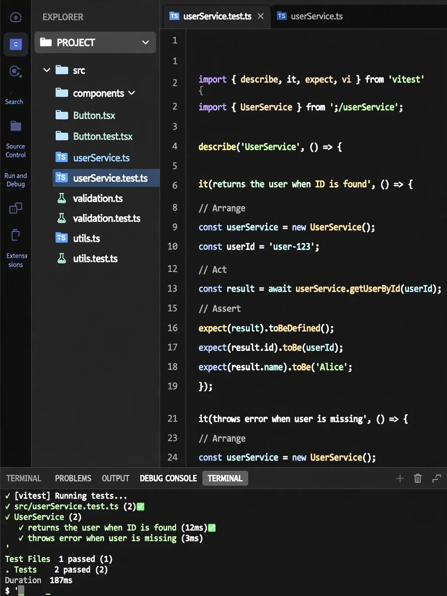
Task: Click the highlighted TERMINAL panel tab
Action: point(225,478)
